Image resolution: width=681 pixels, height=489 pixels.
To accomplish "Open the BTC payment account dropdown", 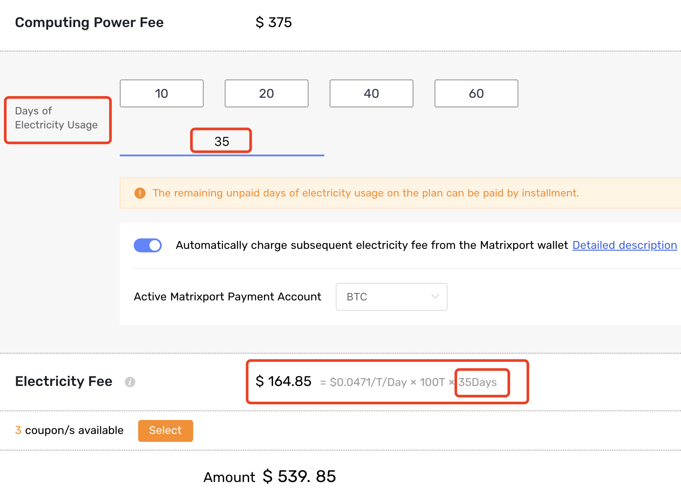I will pyautogui.click(x=392, y=297).
